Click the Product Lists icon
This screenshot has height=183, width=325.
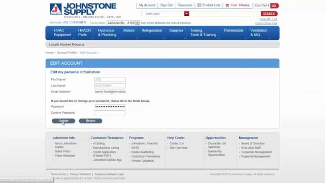point(199,5)
